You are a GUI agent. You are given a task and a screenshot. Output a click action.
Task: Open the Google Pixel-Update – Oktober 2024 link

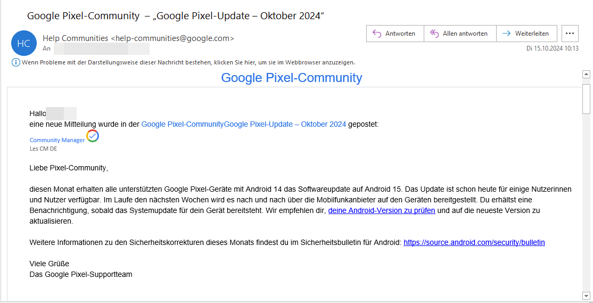285,124
